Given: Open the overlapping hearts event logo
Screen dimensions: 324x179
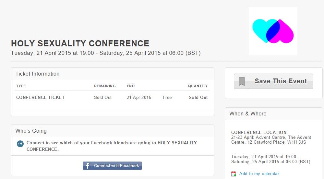Looking at the screenshot, I should point(273,31).
